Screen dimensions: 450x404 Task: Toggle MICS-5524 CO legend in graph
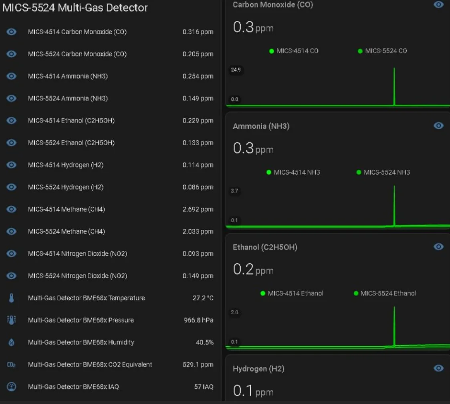[x=382, y=51]
